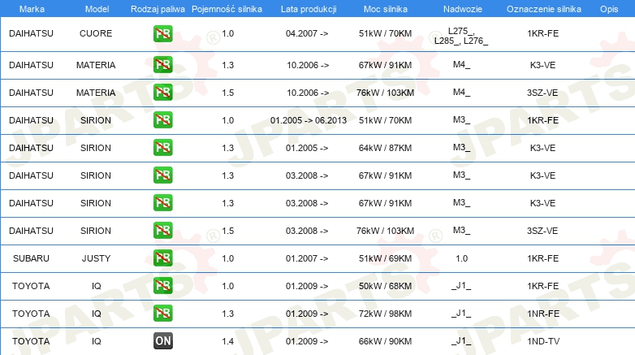Click petrol icon in MATERIA 1.3 row
This screenshot has height=355, width=635.
[x=162, y=65]
